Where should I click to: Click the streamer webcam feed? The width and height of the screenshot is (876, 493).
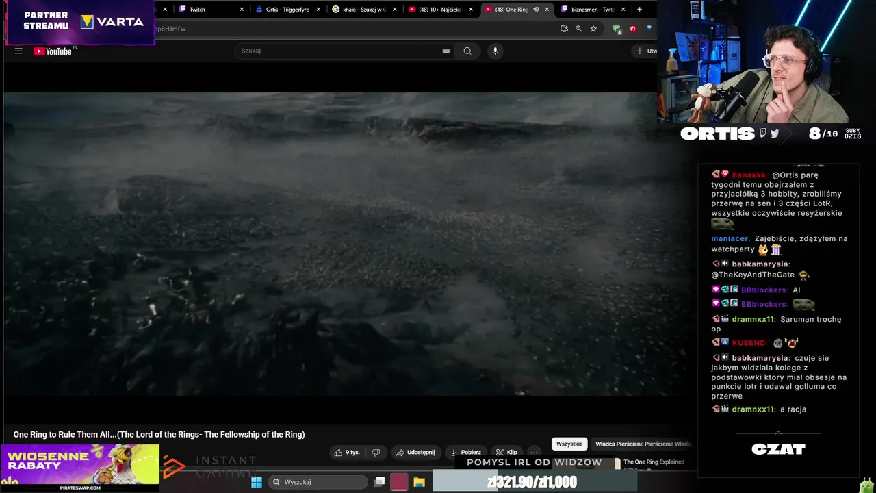click(766, 62)
